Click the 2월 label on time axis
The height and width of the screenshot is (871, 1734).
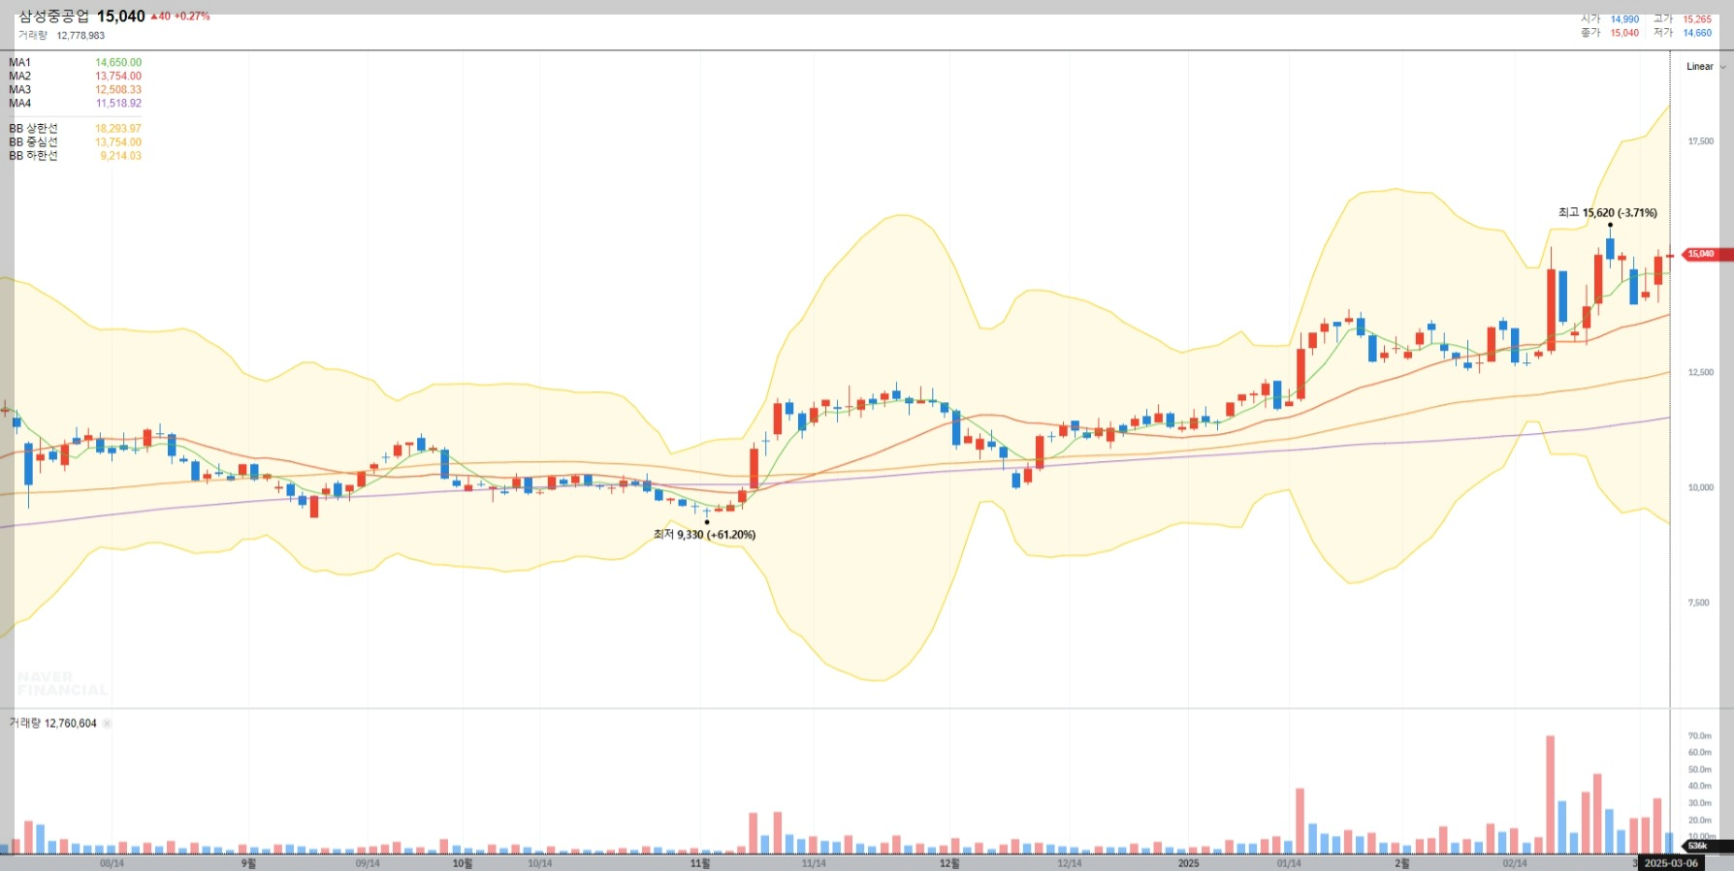click(1402, 863)
